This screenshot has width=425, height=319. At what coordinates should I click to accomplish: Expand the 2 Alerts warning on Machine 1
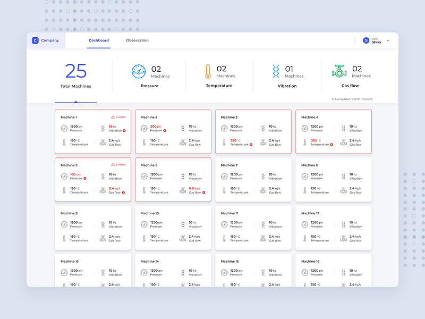click(x=119, y=117)
